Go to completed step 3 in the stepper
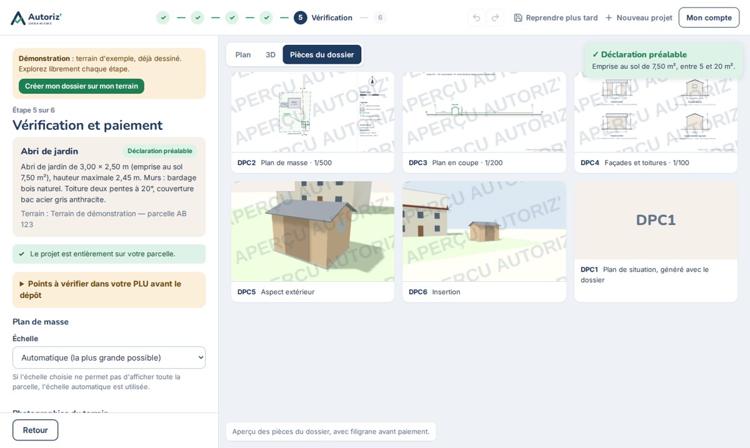 (x=232, y=17)
